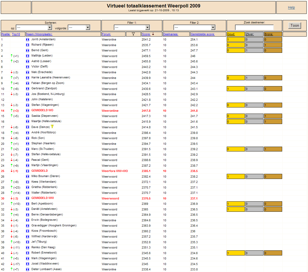Expand the Filter 1 dropdown
The height and width of the screenshot is (272, 308).
132,27
